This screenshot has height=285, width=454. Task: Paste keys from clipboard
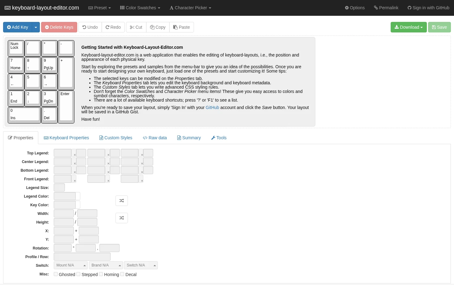tap(182, 27)
